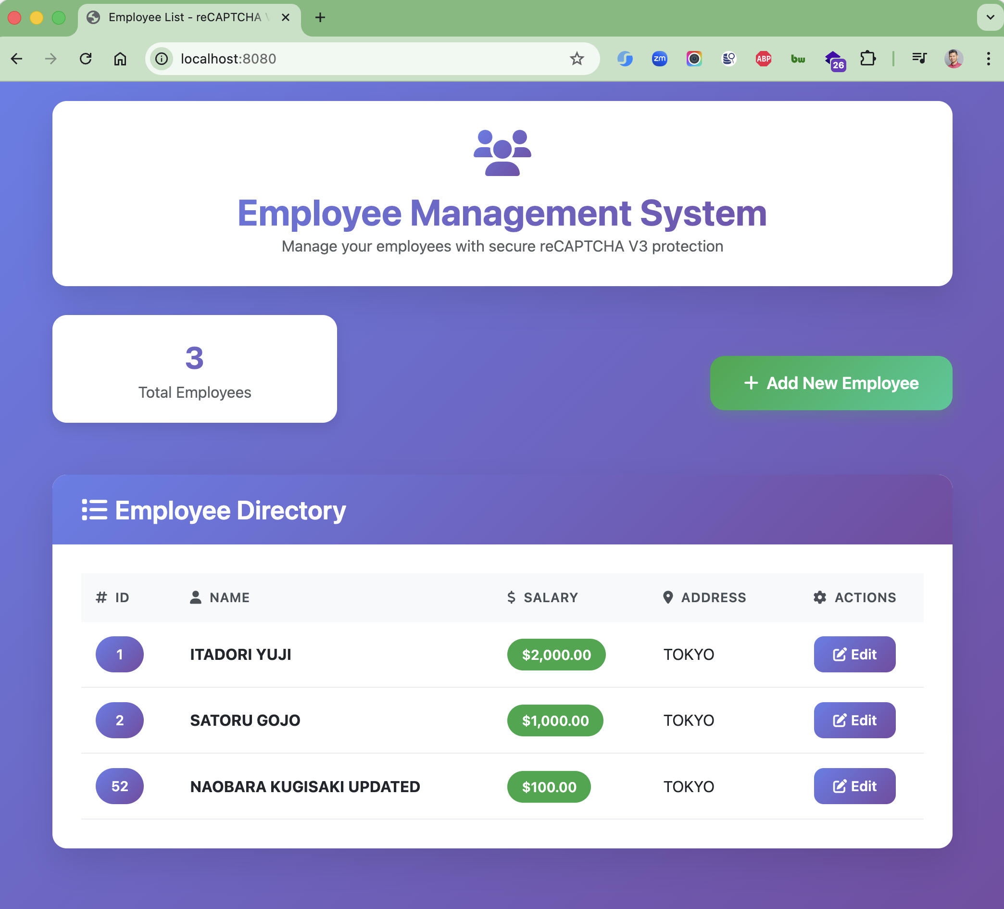Viewport: 1004px width, 909px height.
Task: Open the Adblock Plus extension icon
Action: 763,59
